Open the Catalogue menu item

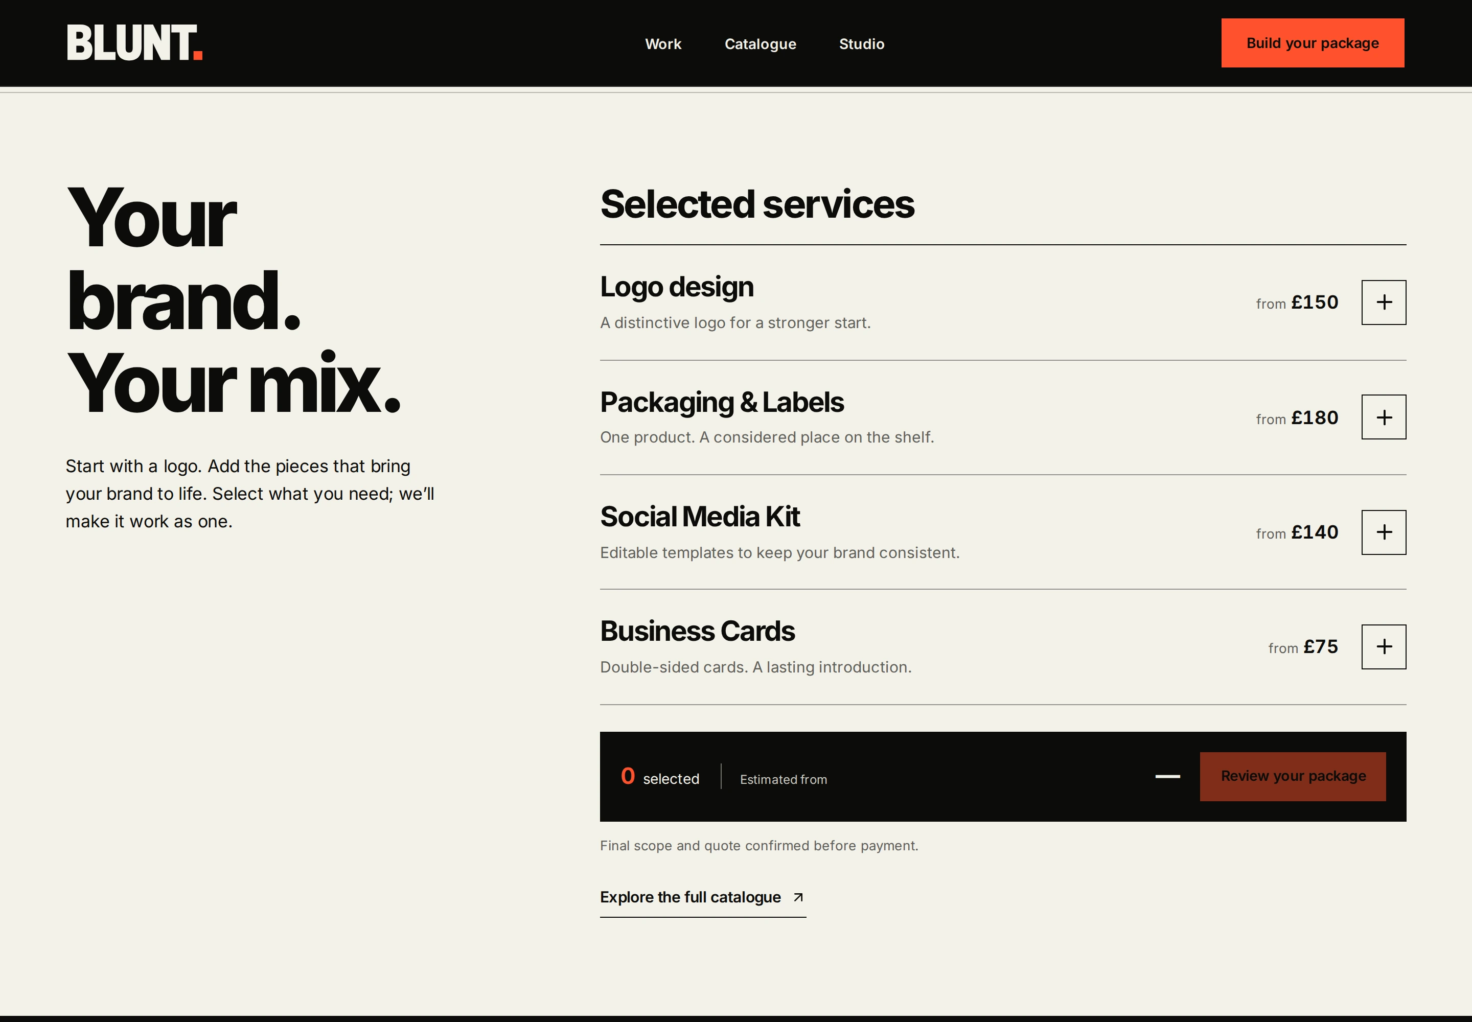pyautogui.click(x=761, y=44)
